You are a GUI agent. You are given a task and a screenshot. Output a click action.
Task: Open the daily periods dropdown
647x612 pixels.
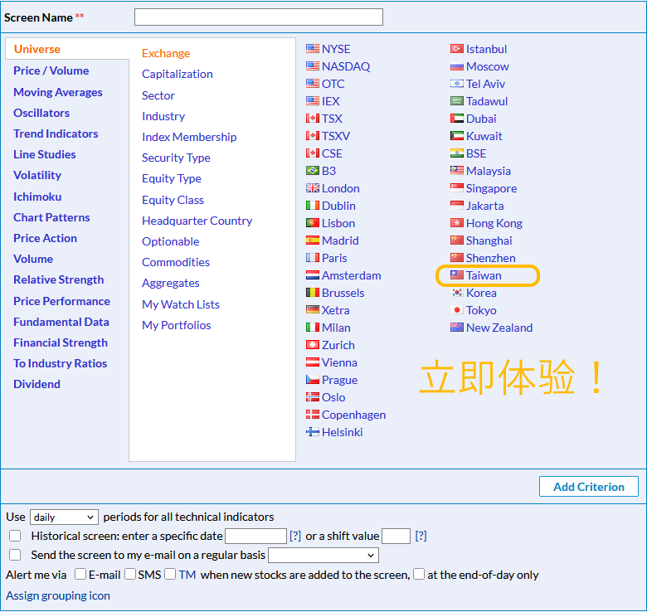pos(64,517)
